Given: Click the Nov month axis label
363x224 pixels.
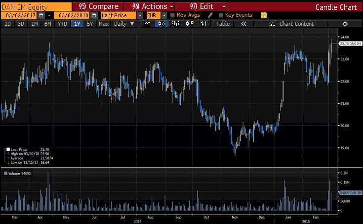Looking at the screenshot, I should pos(235,217).
